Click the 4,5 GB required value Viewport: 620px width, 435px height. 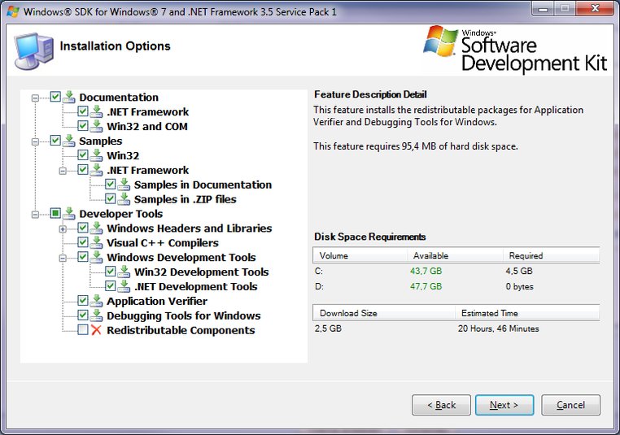[x=519, y=271]
